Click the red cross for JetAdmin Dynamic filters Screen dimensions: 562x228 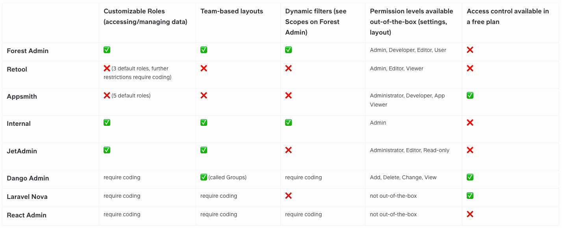288,150
